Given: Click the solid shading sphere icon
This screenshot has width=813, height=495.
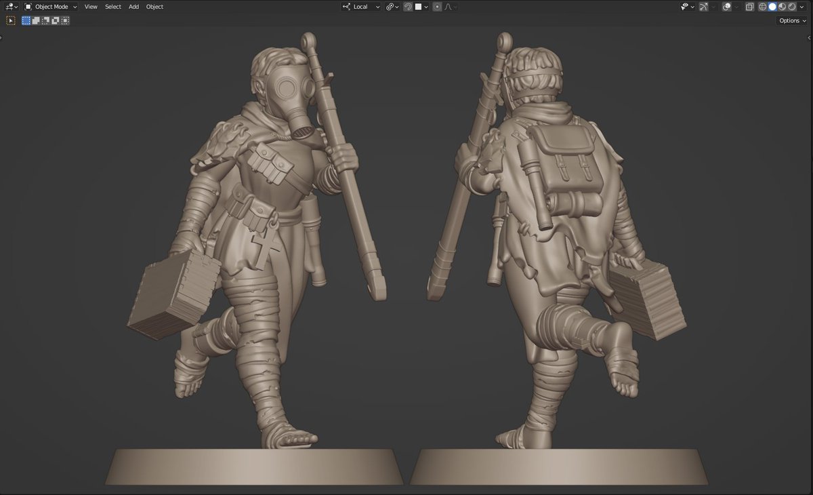Looking at the screenshot, I should click(x=772, y=6).
